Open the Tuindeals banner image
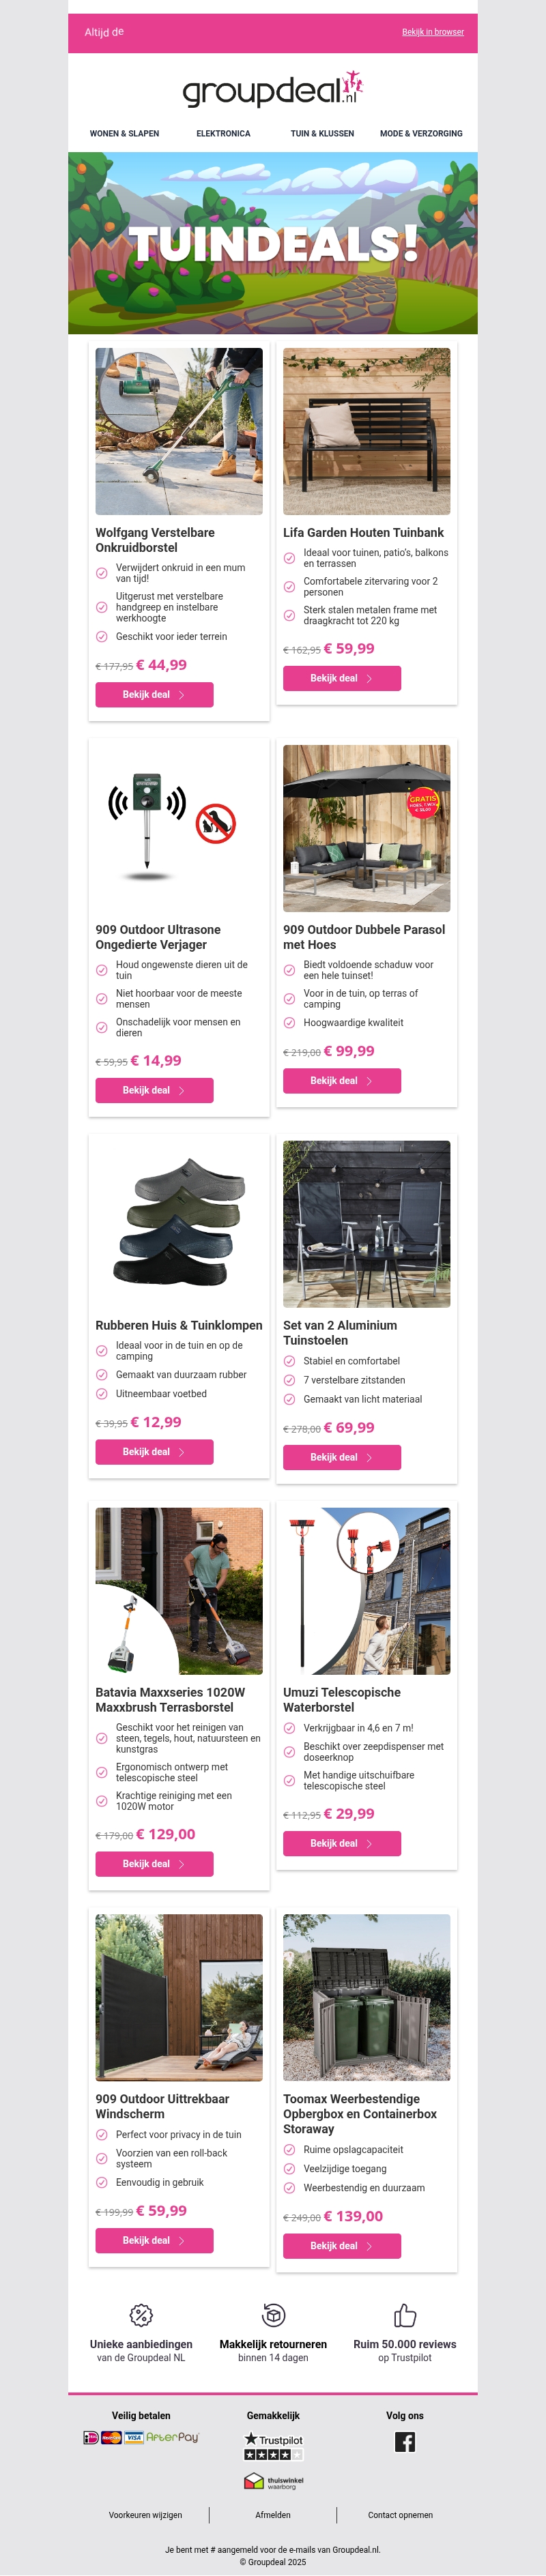 click(273, 243)
